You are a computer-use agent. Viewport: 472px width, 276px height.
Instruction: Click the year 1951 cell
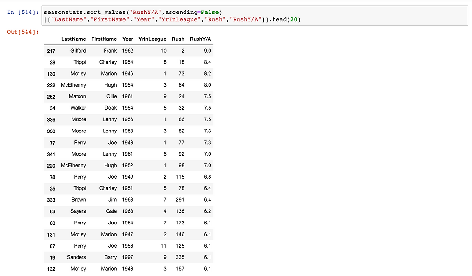tap(128, 188)
